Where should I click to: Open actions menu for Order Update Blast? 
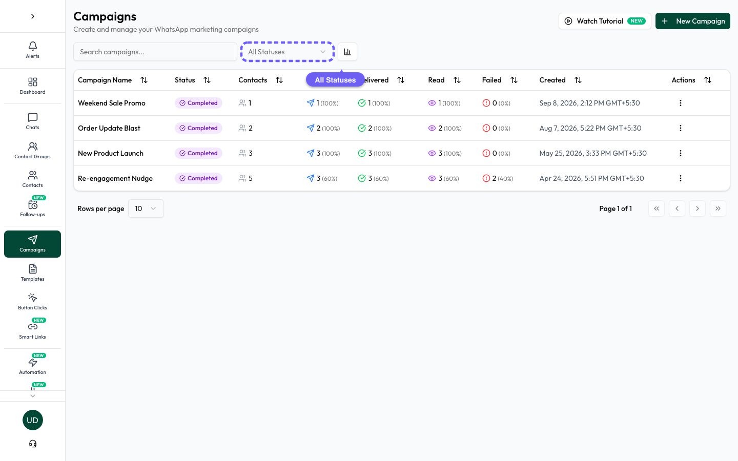click(681, 128)
